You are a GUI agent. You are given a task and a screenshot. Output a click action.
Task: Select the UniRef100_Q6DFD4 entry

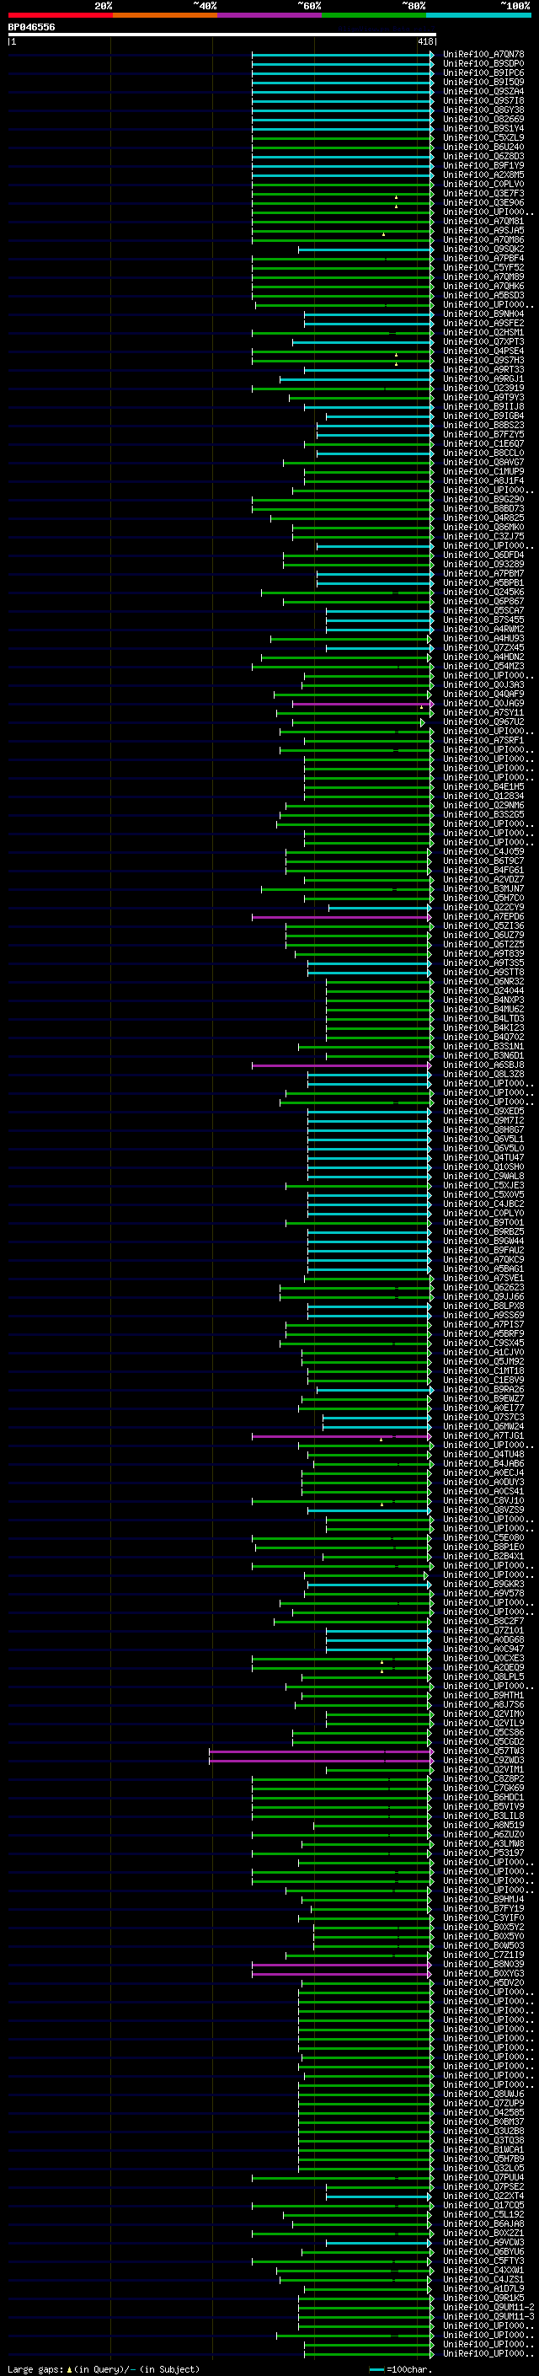(x=483, y=555)
